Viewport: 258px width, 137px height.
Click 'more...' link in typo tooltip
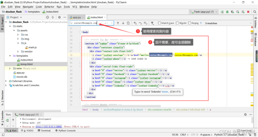pos(166,92)
